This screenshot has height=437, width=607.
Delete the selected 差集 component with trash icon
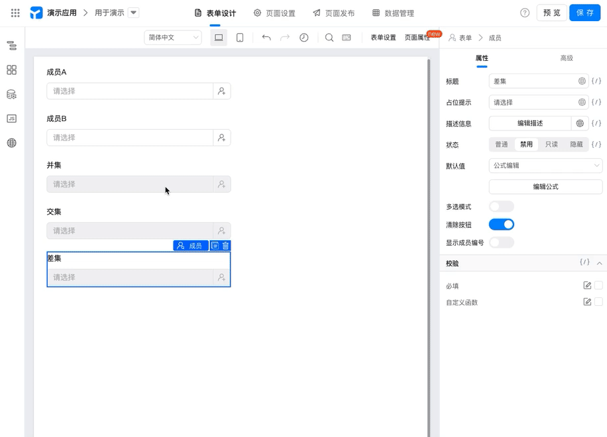click(226, 246)
